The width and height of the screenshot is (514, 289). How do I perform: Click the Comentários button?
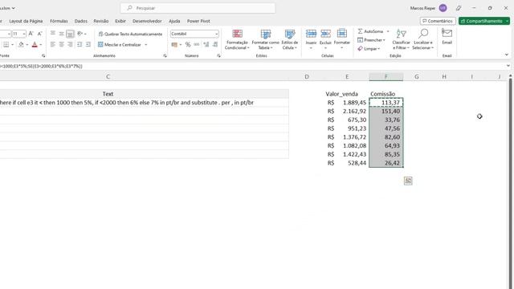coord(438,21)
